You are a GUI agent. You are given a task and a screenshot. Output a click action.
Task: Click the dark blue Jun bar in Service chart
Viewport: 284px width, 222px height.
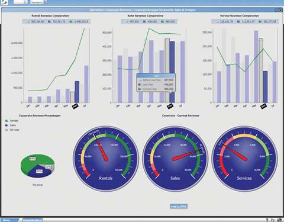pyautogui.click(x=265, y=87)
